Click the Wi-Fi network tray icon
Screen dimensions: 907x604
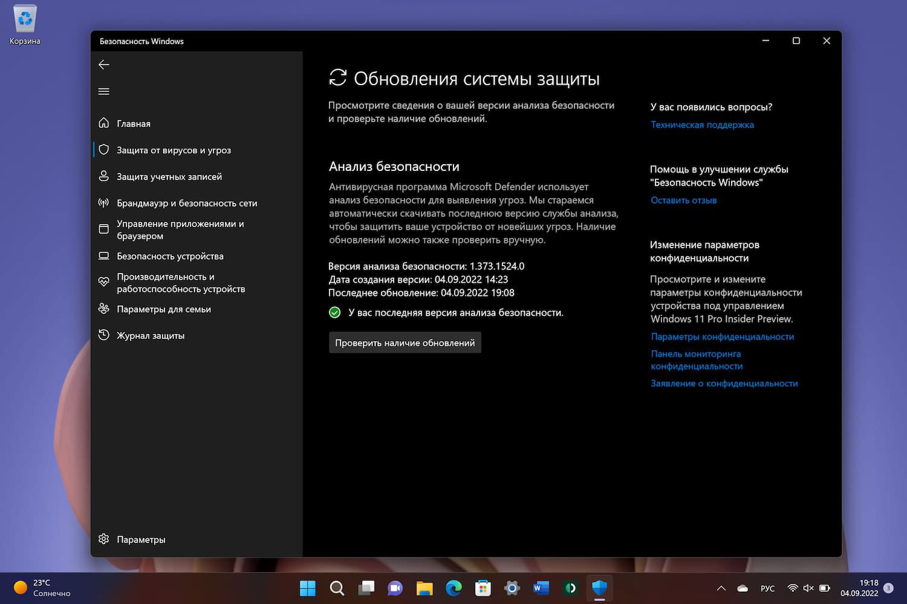(792, 588)
